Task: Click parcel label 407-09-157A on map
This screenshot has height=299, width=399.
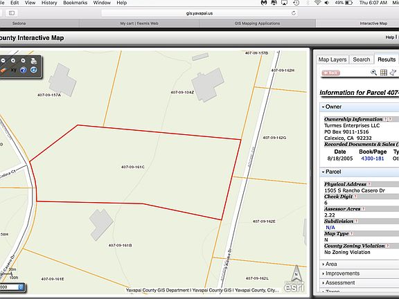Action: point(49,95)
